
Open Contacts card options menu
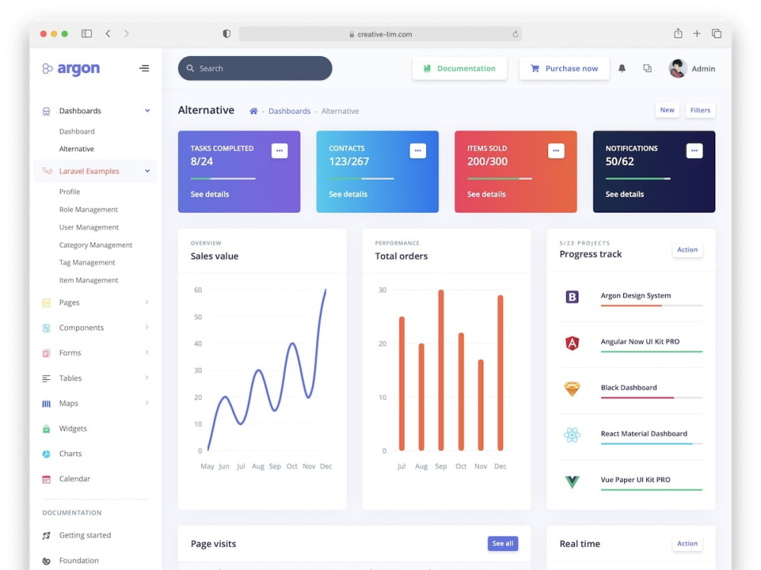click(418, 150)
